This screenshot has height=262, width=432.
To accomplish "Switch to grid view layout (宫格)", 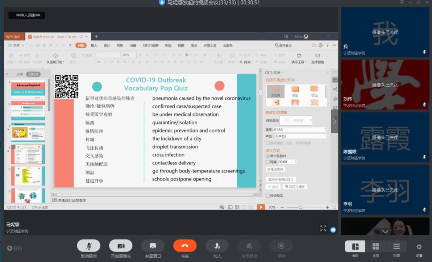I will pyautogui.click(x=376, y=246).
